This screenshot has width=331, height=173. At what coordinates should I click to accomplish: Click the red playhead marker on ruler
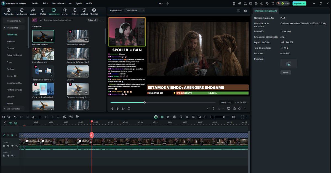pyautogui.click(x=92, y=122)
